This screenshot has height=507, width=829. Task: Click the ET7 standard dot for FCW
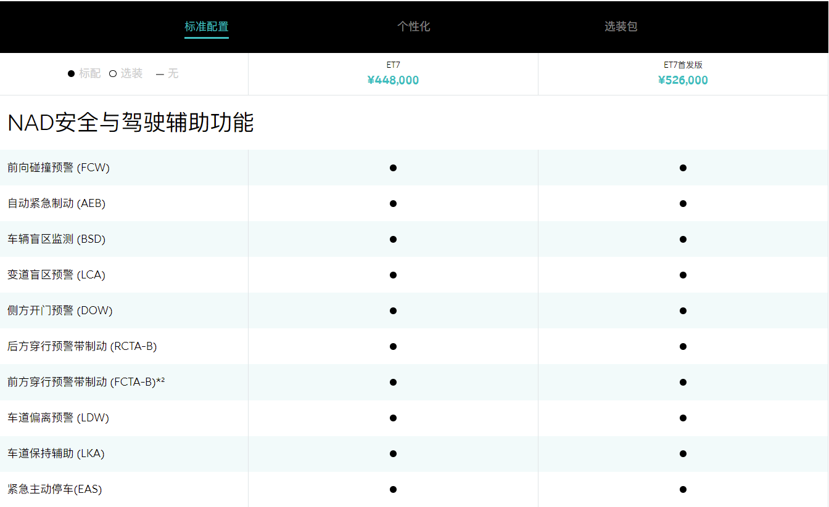point(393,168)
